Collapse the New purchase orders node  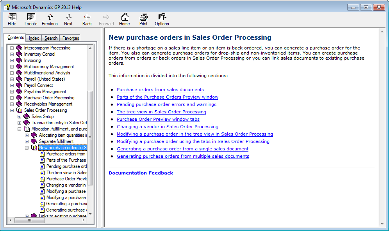[27, 148]
